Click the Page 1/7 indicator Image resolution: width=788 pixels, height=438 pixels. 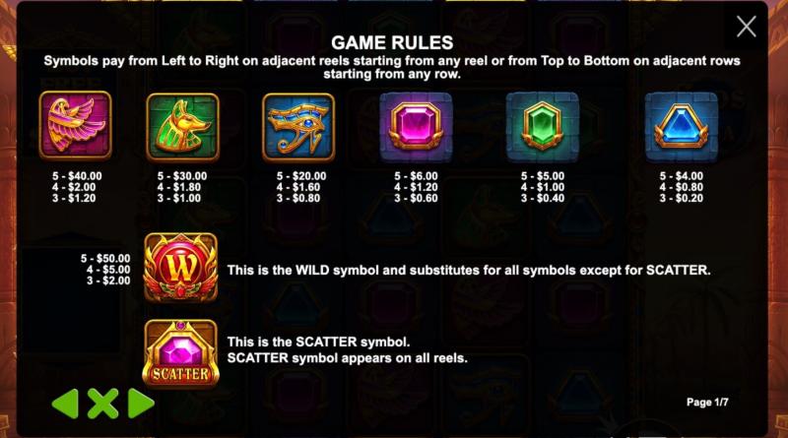click(707, 403)
